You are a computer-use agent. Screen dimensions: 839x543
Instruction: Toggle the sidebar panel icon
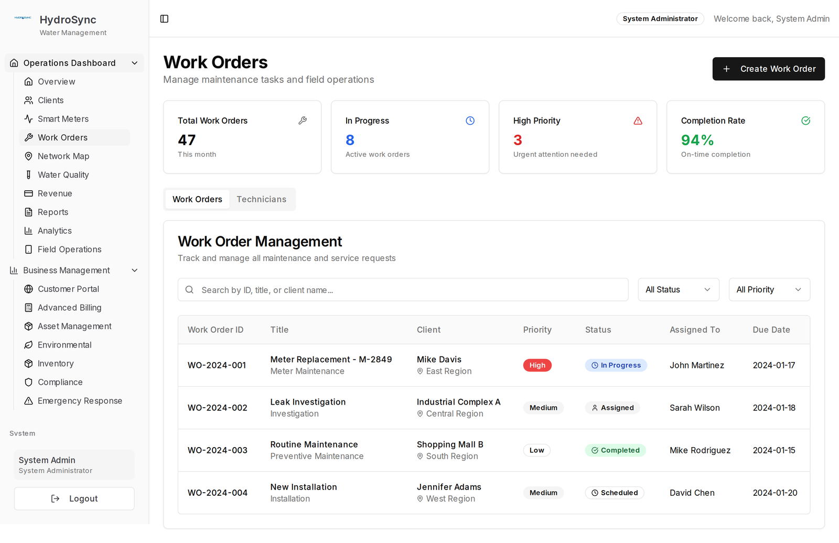[x=164, y=19]
